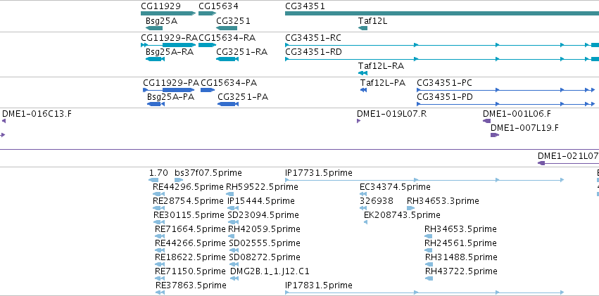Select the IP17731.5prime EST alignment line
599x296 pixels.
coord(424,180)
